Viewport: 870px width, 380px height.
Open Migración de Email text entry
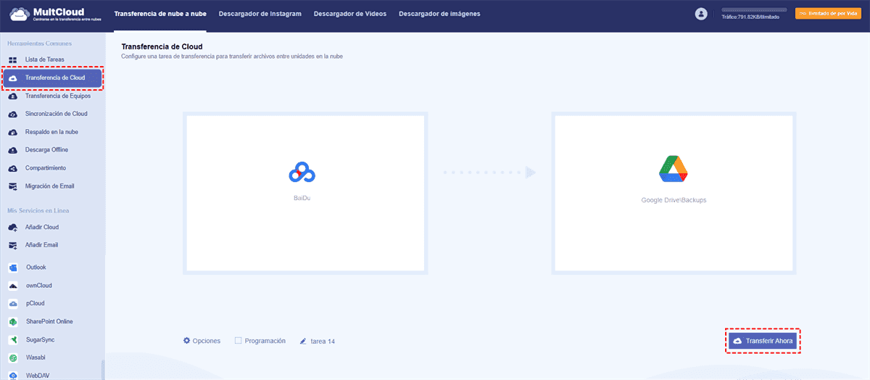50,186
